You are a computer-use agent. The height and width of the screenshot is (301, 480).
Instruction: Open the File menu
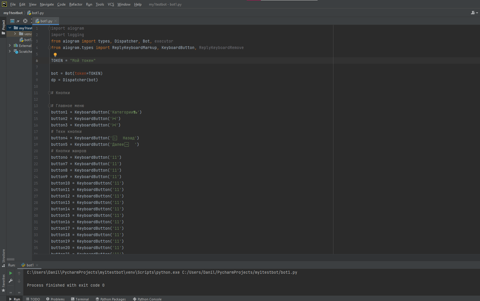tap(13, 4)
